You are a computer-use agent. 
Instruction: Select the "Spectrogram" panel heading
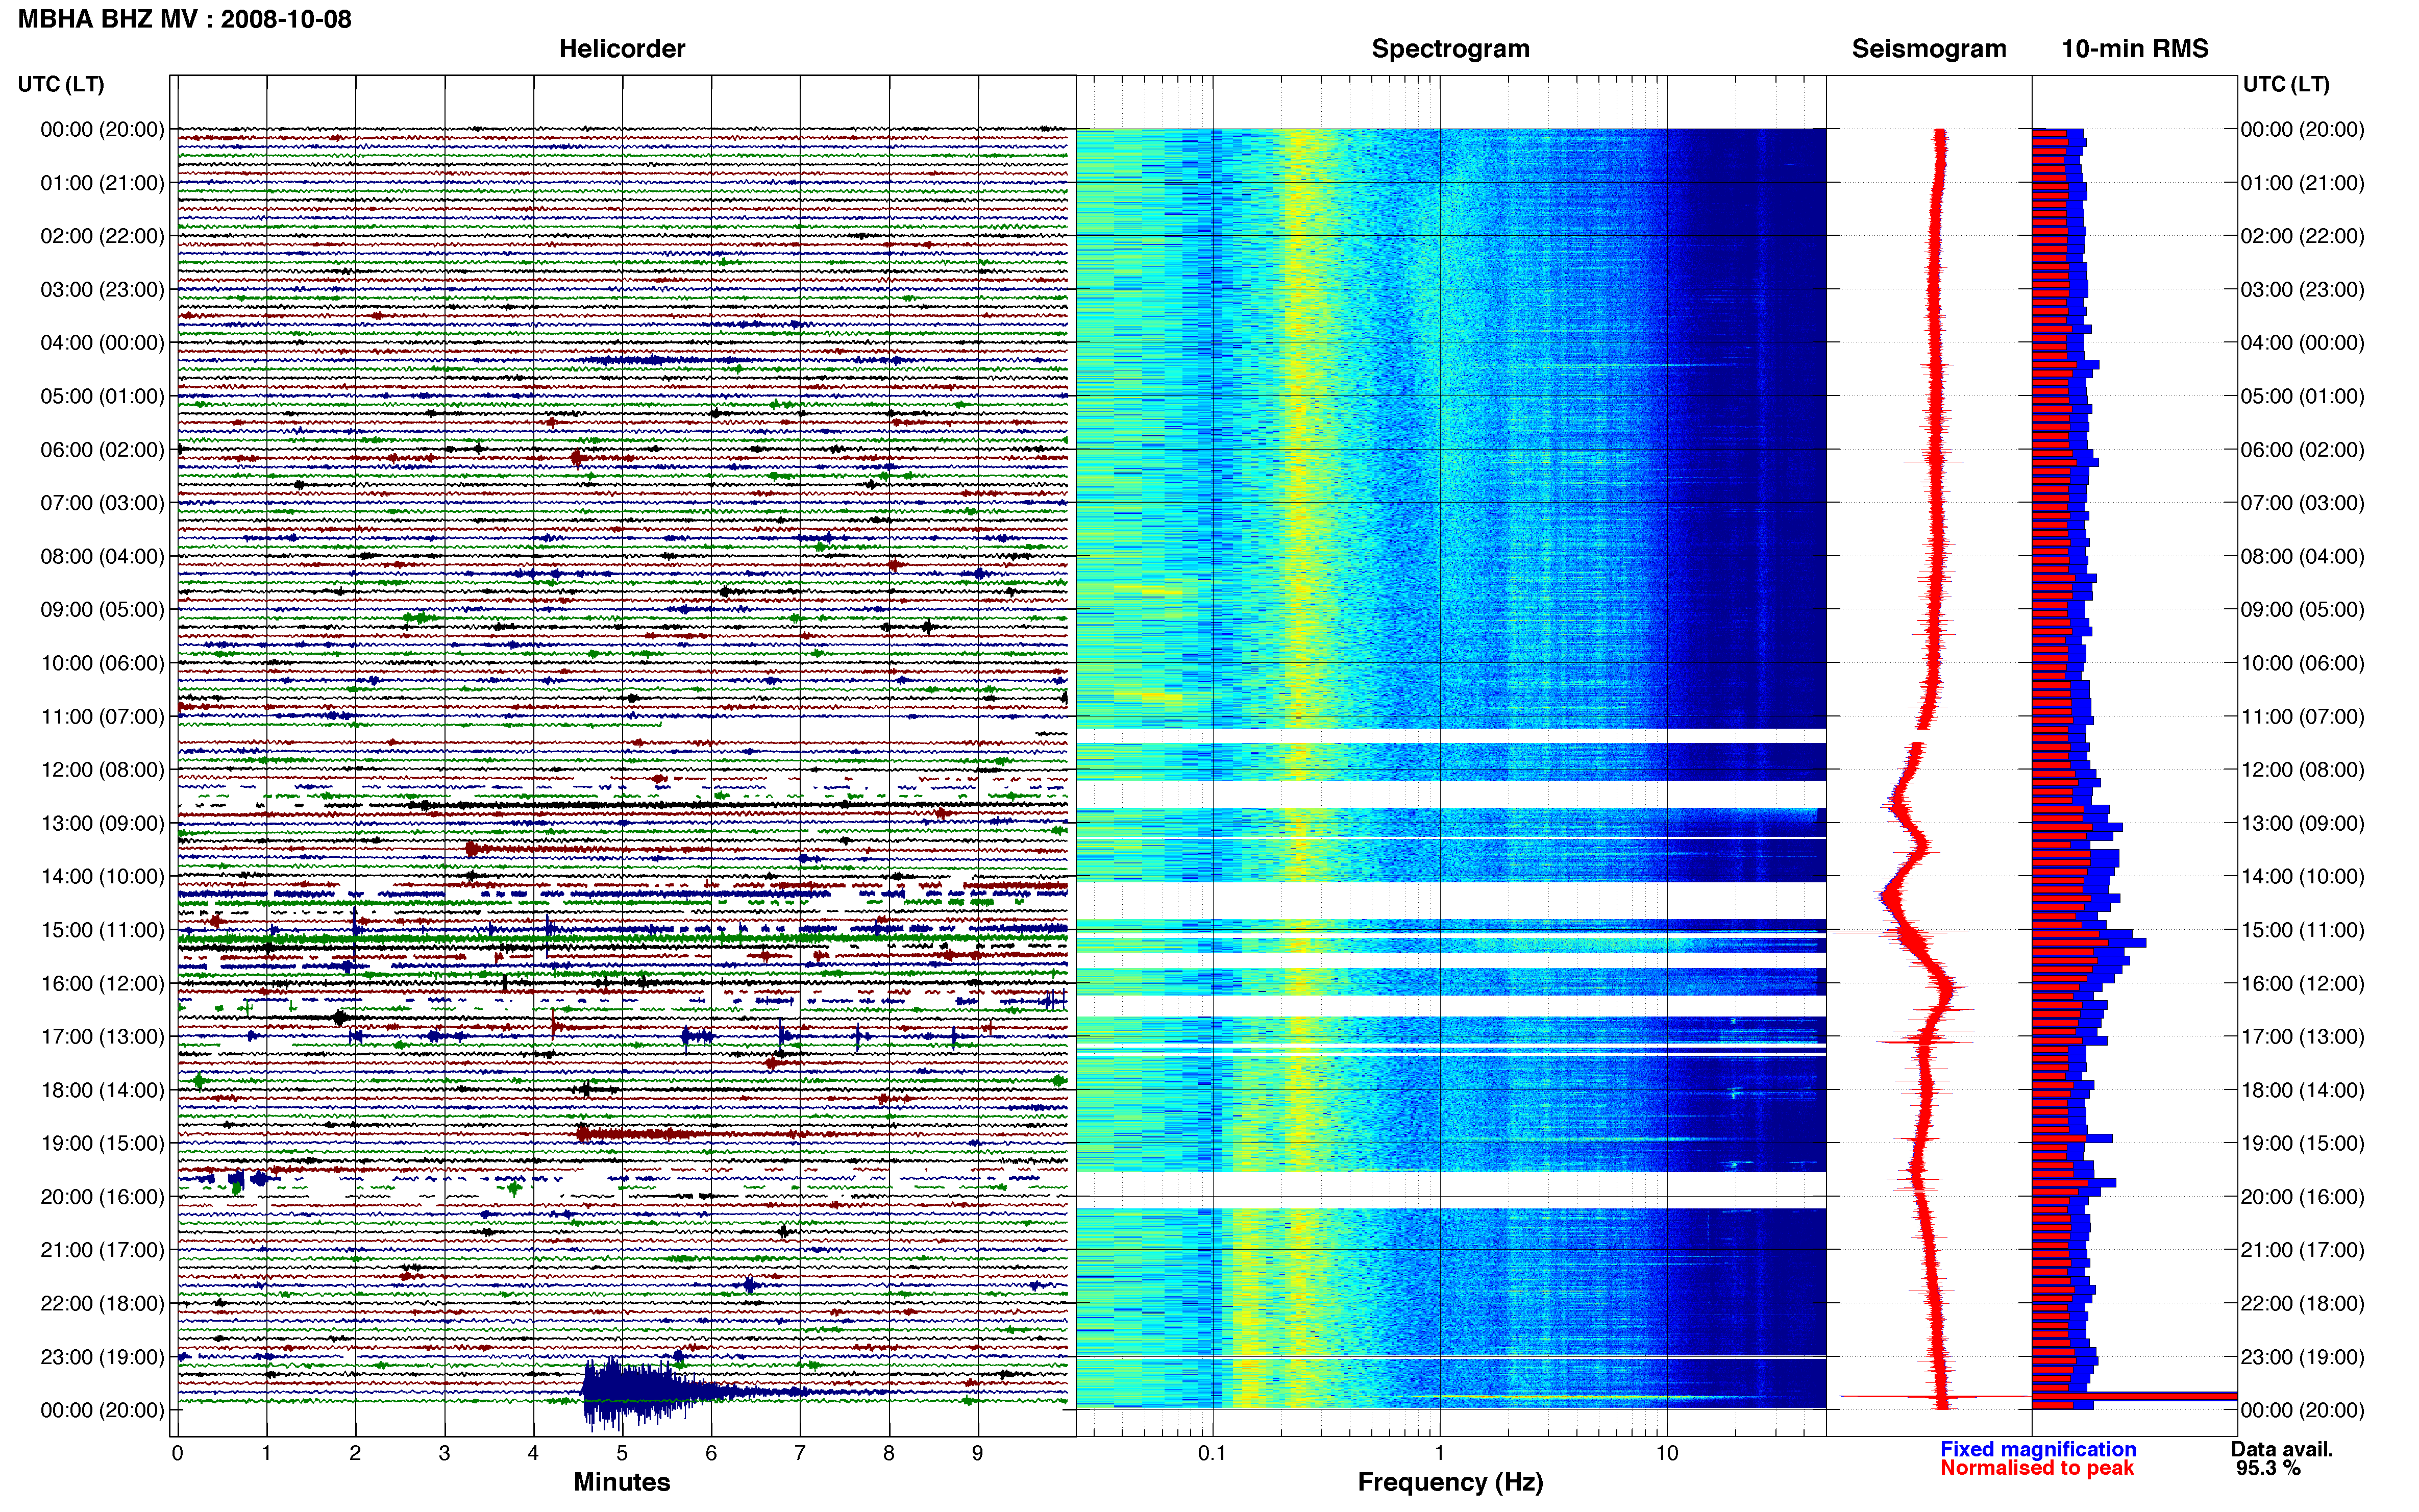click(1450, 49)
